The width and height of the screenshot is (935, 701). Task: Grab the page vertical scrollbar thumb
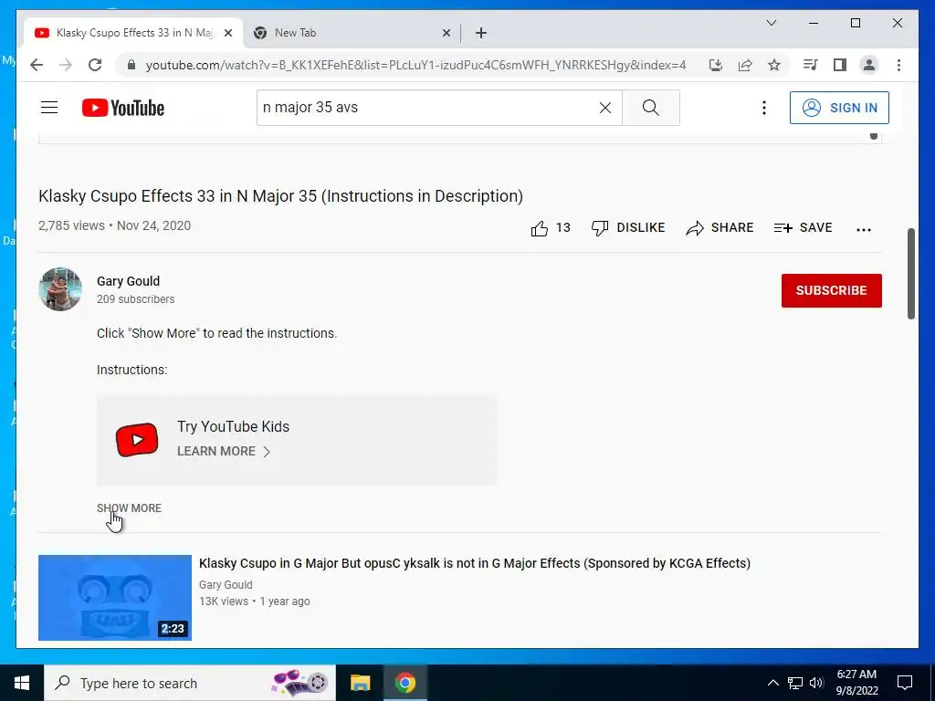[x=910, y=274]
